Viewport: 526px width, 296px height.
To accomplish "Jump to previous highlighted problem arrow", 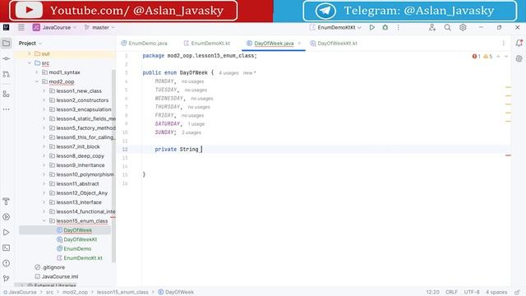I will (498, 57).
